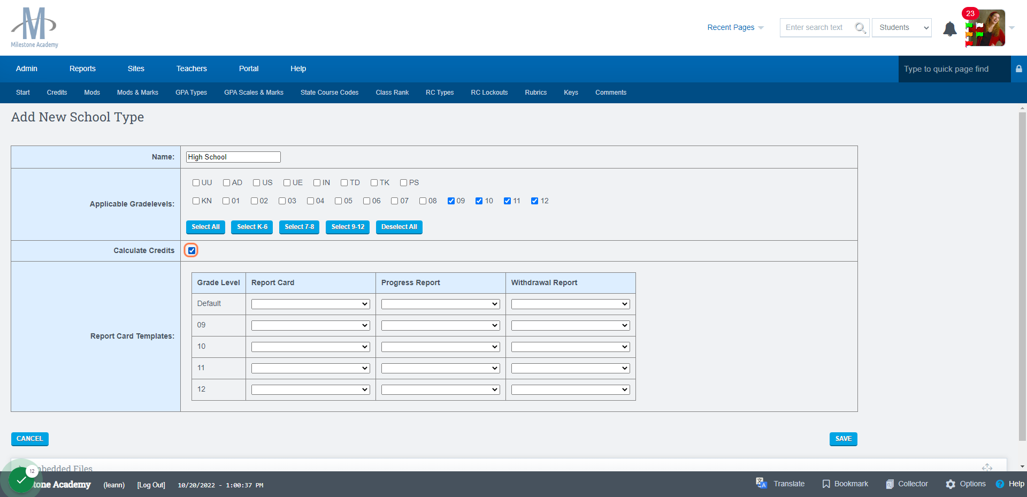Click the search magnifier icon
The width and height of the screenshot is (1027, 497).
click(x=860, y=28)
